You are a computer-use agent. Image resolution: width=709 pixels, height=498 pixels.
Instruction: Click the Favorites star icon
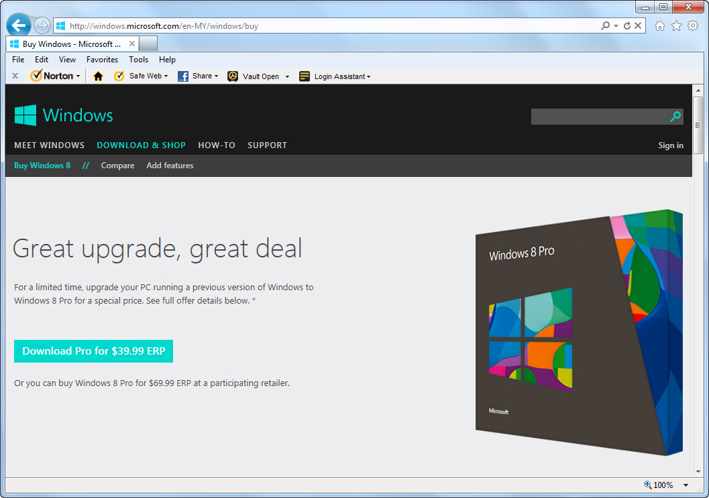pyautogui.click(x=675, y=25)
